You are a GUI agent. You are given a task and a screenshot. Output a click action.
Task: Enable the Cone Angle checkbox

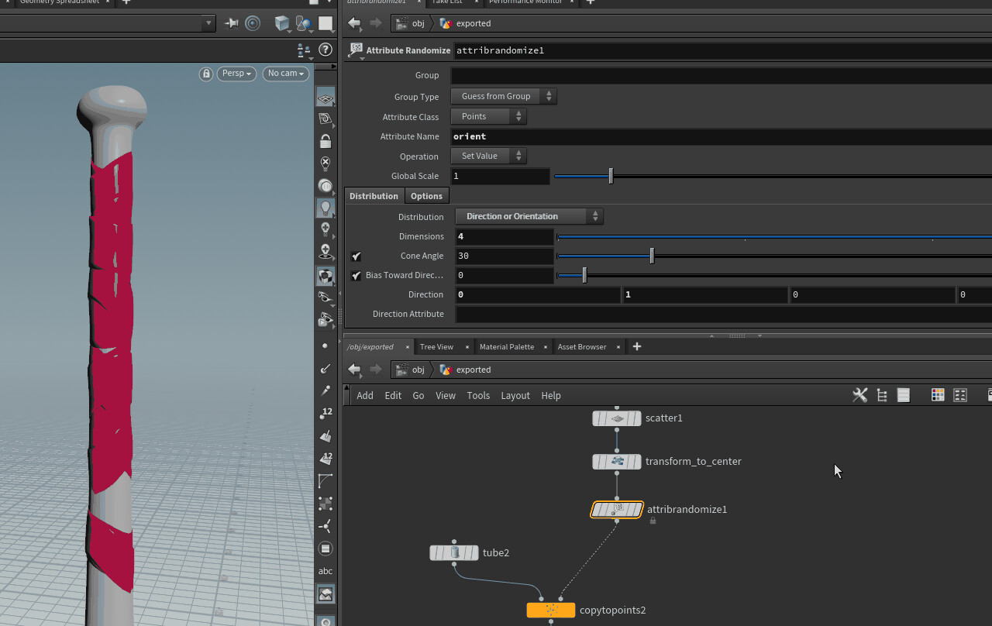pos(356,256)
